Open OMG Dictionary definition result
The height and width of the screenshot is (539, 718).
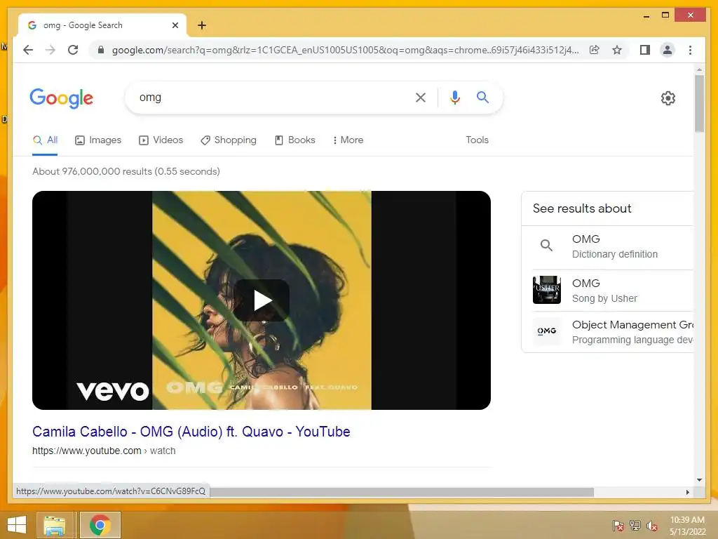pyautogui.click(x=614, y=246)
